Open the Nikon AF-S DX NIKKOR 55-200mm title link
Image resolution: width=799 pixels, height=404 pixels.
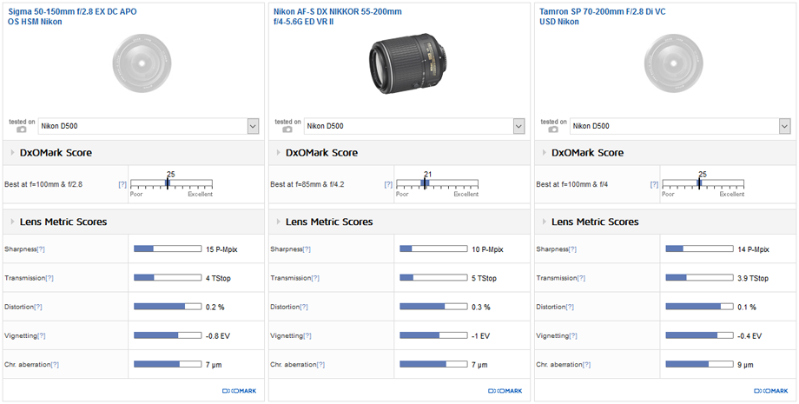(337, 17)
